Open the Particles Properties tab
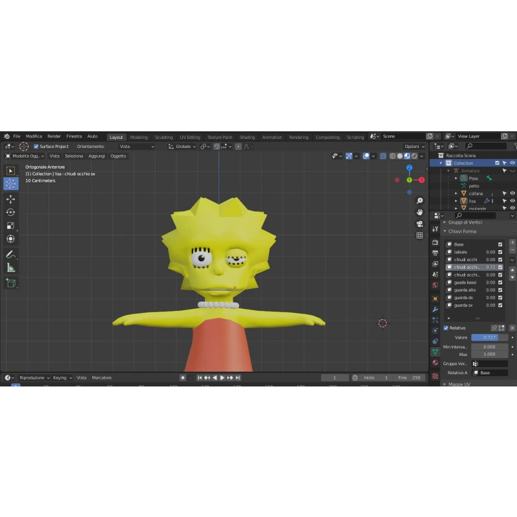The height and width of the screenshot is (517, 517). point(435,320)
